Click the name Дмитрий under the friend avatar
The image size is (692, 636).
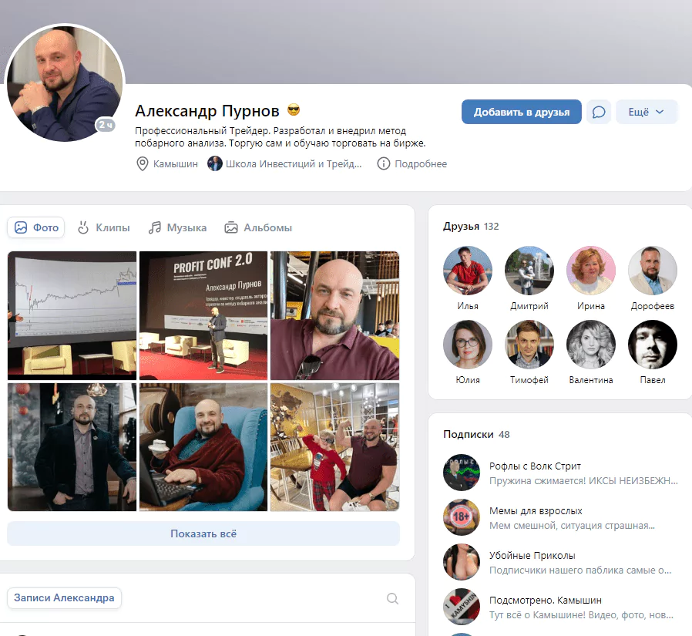click(529, 306)
